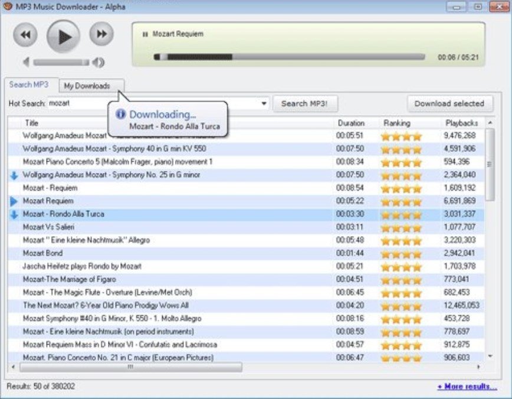Click the Download selected button
Viewport: 512px width, 399px height.
pyautogui.click(x=449, y=104)
